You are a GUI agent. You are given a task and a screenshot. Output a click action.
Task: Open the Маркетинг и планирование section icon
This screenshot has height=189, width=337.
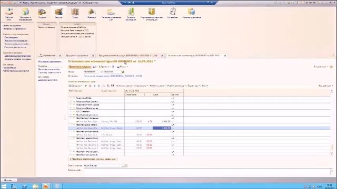[x=25, y=14]
